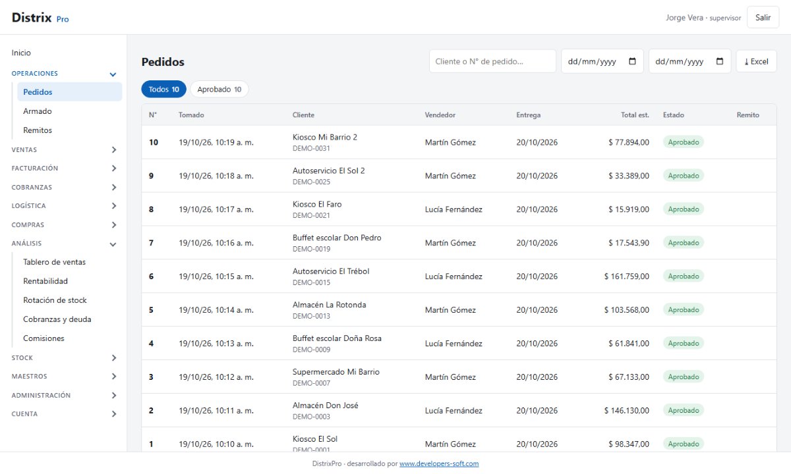Viewport: 791px width, 474px height.
Task: Click order number 10 cell
Action: coord(154,142)
